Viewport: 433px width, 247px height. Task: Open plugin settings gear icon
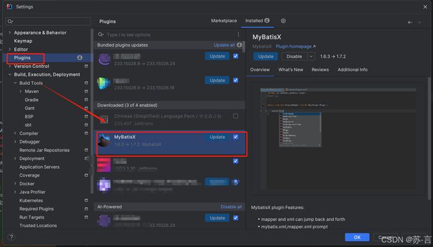(x=283, y=21)
